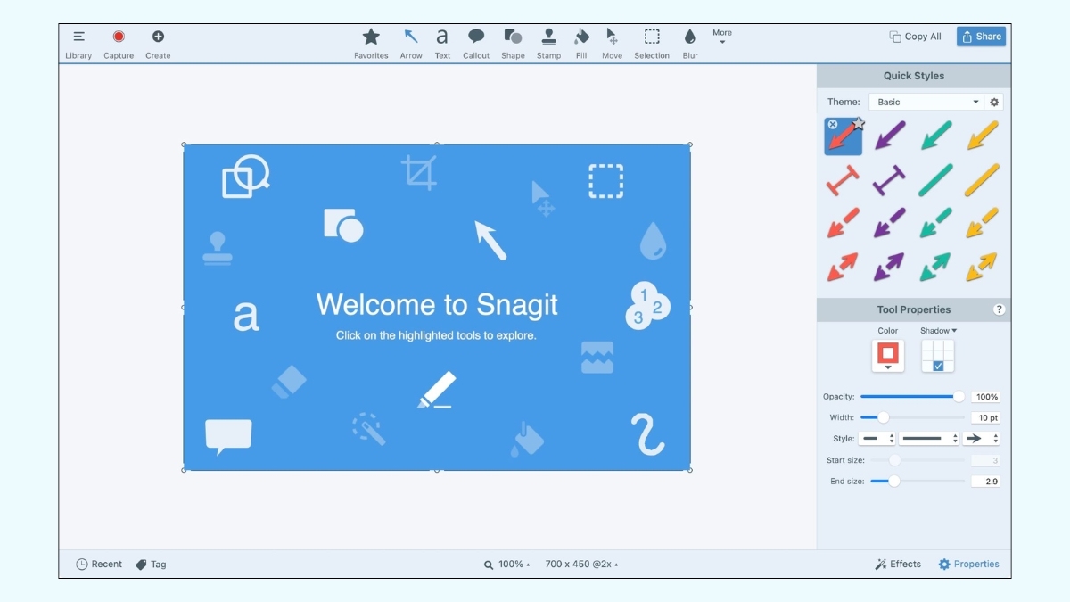Choose the red dashed arrow quick style

843,223
